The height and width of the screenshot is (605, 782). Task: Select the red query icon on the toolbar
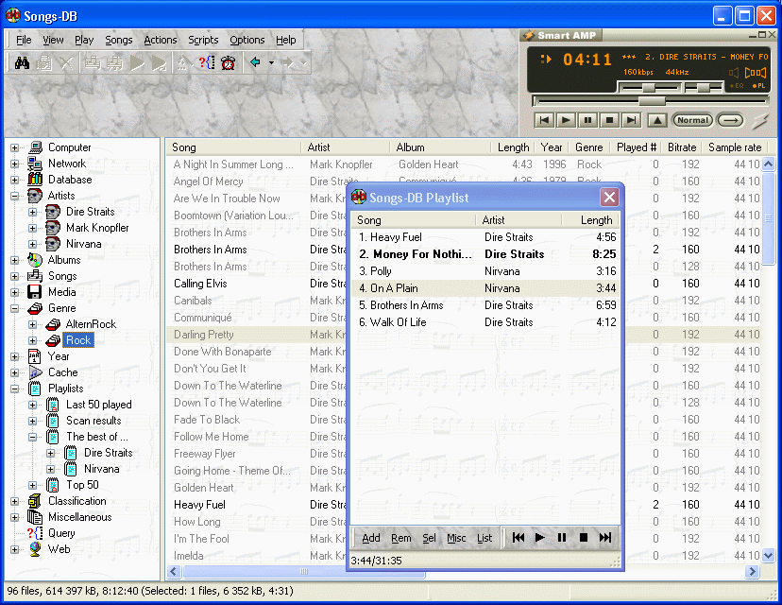(205, 63)
